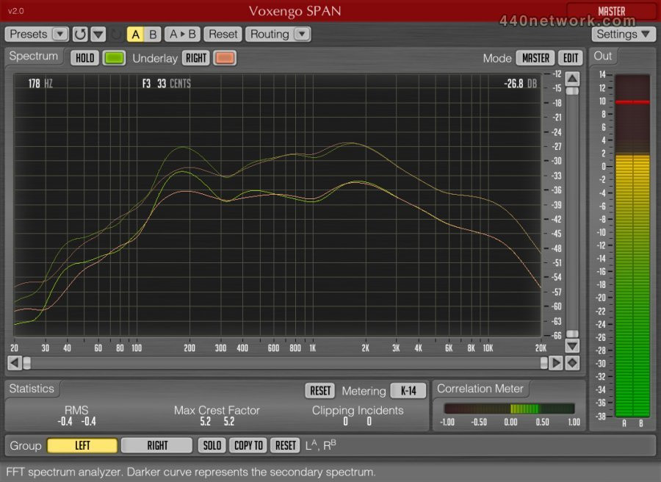Screen dimensions: 661x482
Task: Open the Settings menu
Action: (x=623, y=34)
